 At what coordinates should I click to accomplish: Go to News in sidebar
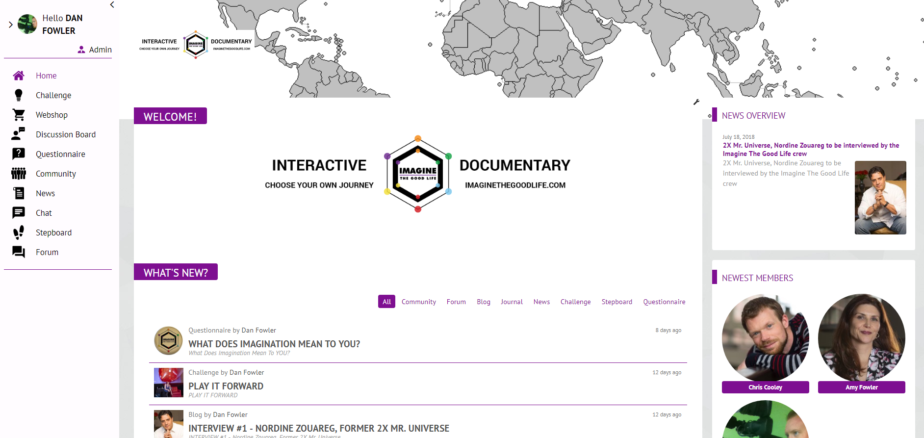tap(45, 193)
